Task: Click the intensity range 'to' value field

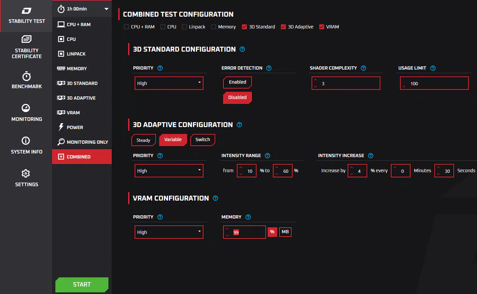Action: point(283,171)
